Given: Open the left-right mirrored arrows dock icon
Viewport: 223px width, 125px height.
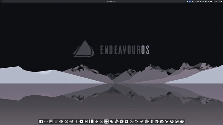Looking at the screenshot, I should 96,121.
